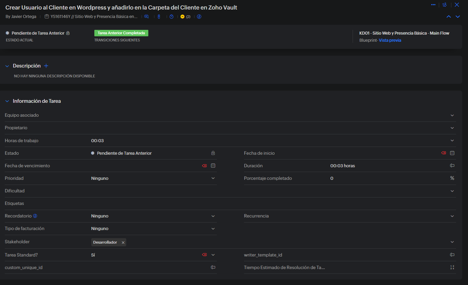Clear the Fecha de vencimiento date

[x=204, y=166]
